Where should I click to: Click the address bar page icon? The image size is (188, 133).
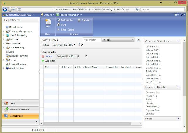click(19, 9)
